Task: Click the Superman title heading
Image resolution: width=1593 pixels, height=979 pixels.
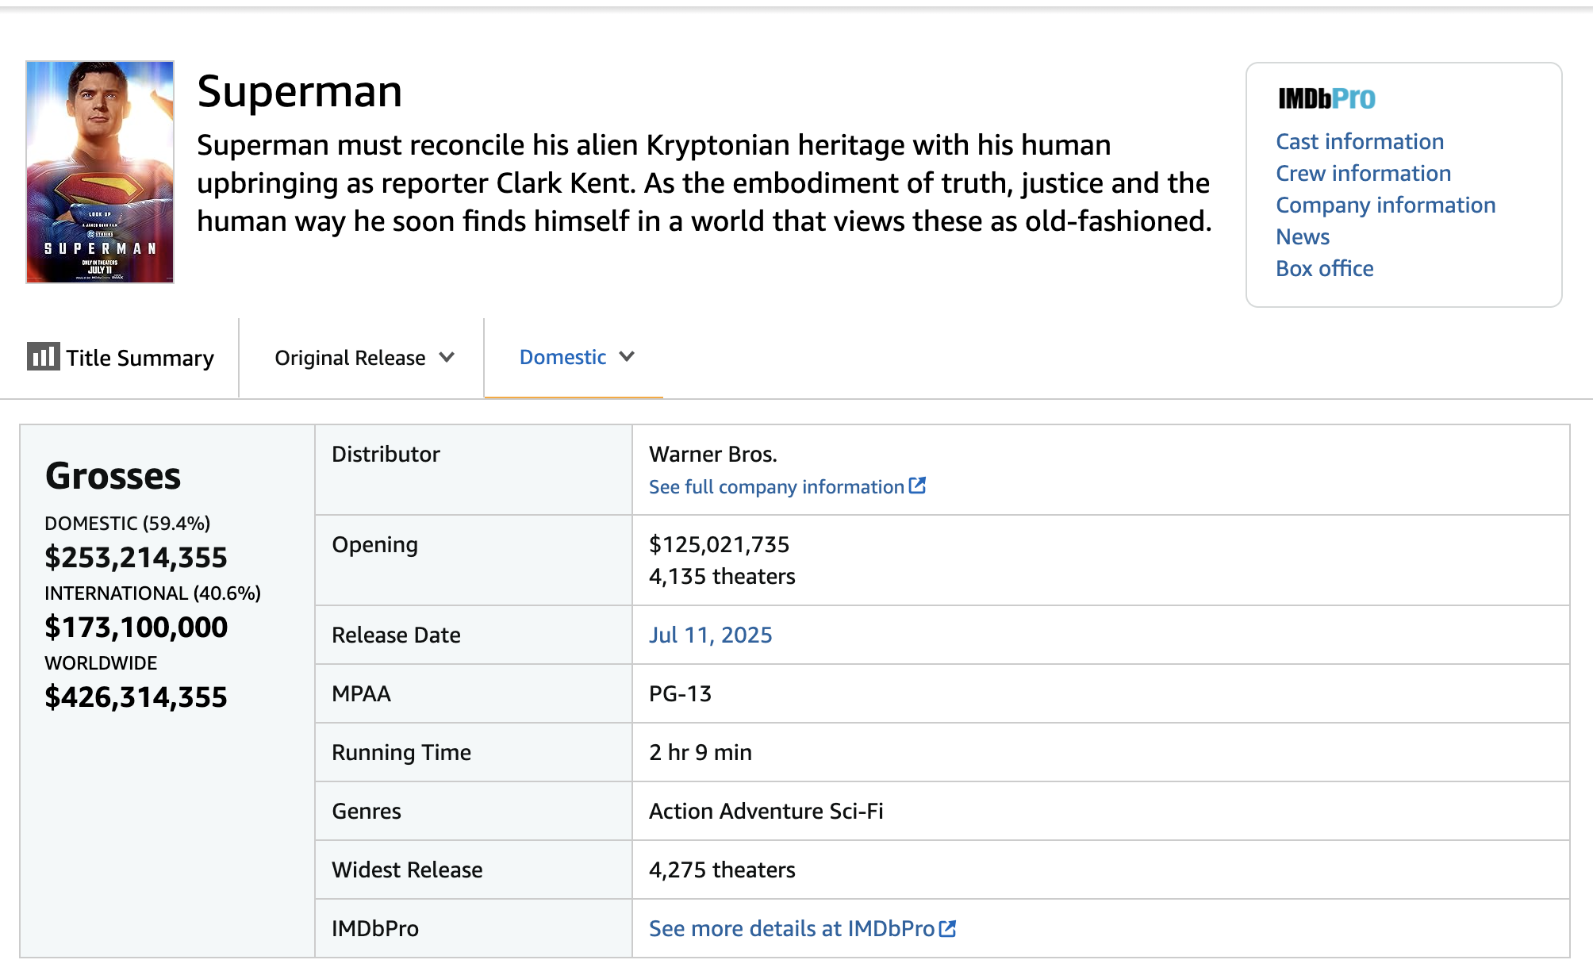Action: (x=300, y=91)
